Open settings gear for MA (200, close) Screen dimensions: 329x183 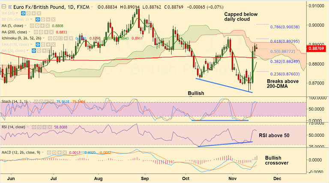41,32
